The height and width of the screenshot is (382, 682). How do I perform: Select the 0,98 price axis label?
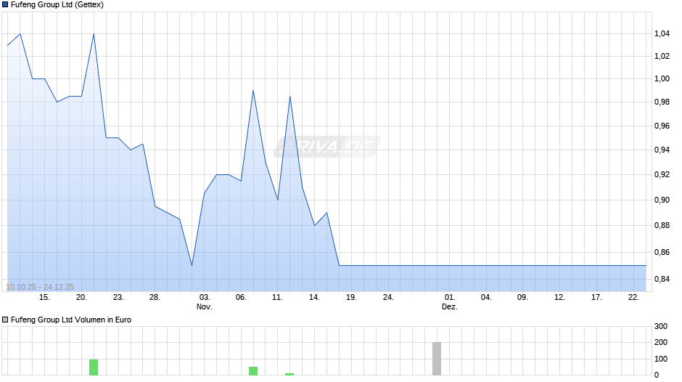click(662, 102)
